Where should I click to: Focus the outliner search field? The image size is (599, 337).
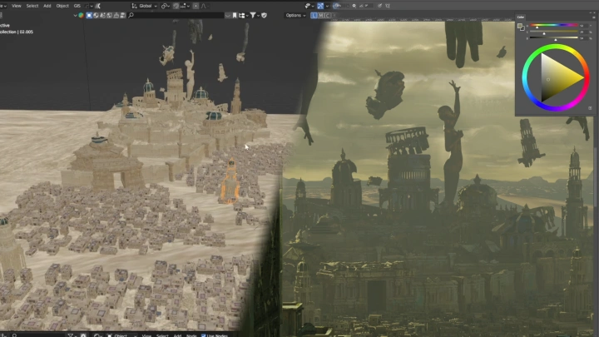coord(176,15)
